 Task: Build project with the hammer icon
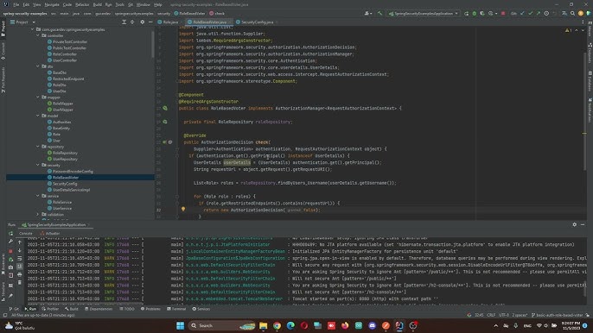click(x=379, y=14)
